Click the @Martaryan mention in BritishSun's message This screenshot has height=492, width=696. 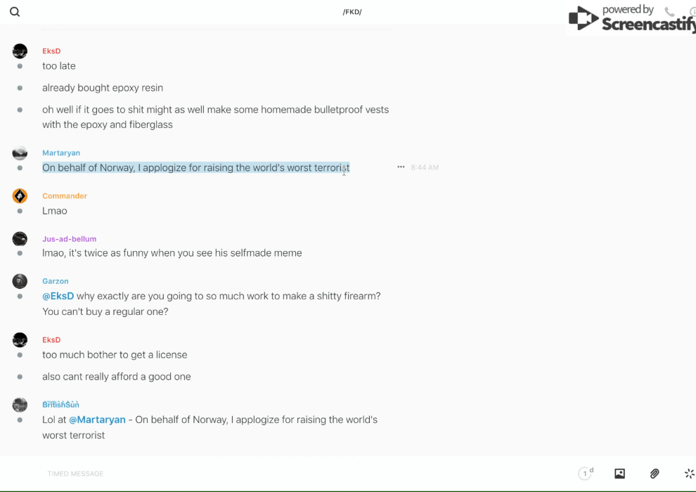(97, 420)
